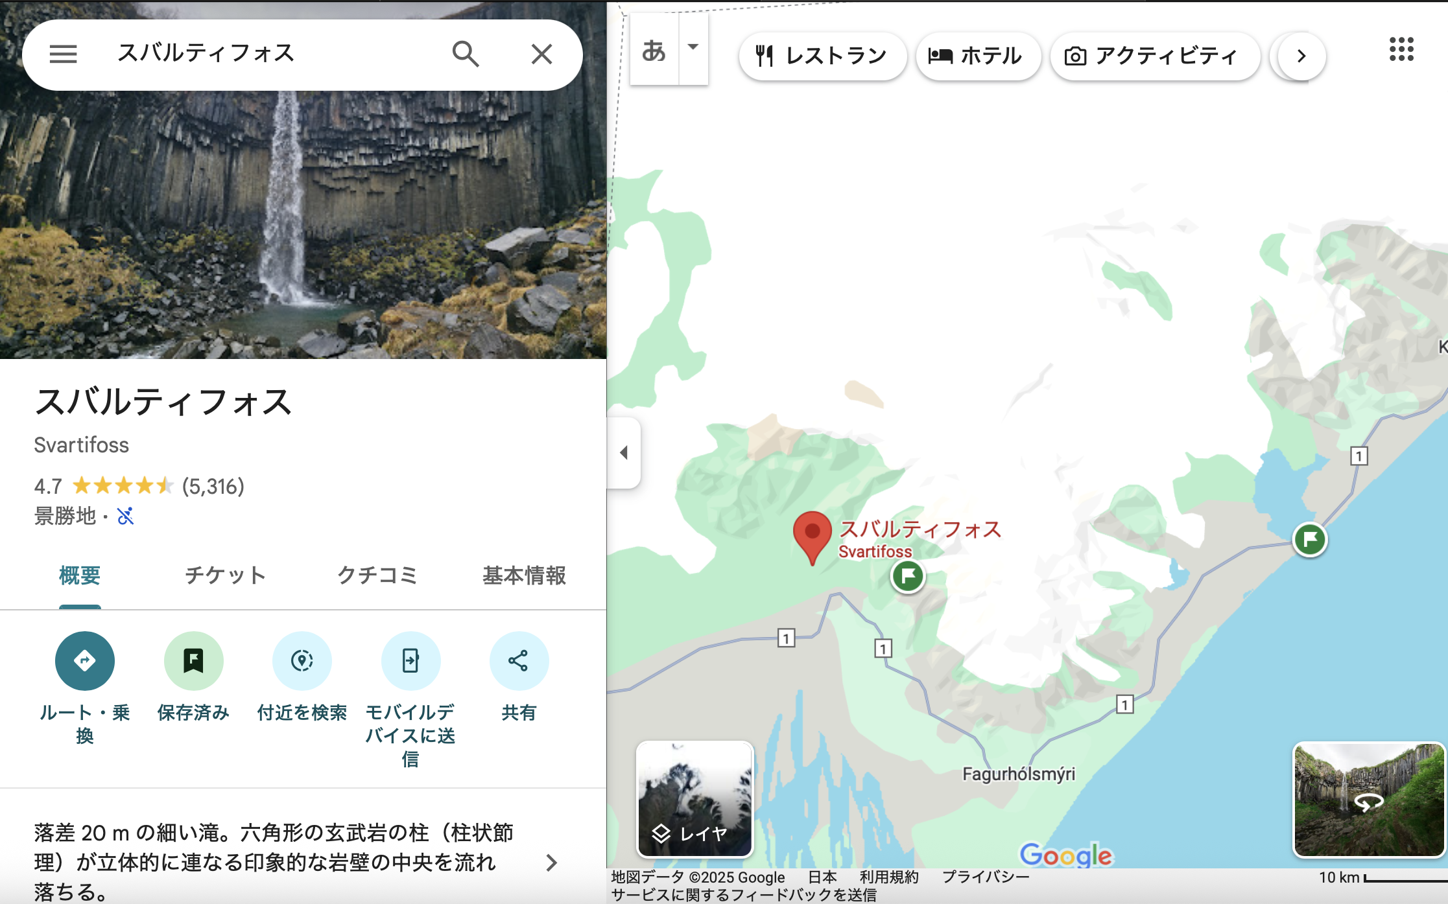Switch to the チケット tab
The width and height of the screenshot is (1448, 904).
pyautogui.click(x=225, y=575)
